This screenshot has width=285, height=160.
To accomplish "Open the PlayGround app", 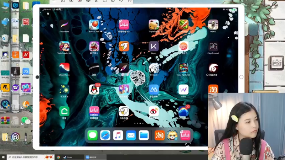I will 213,47.
